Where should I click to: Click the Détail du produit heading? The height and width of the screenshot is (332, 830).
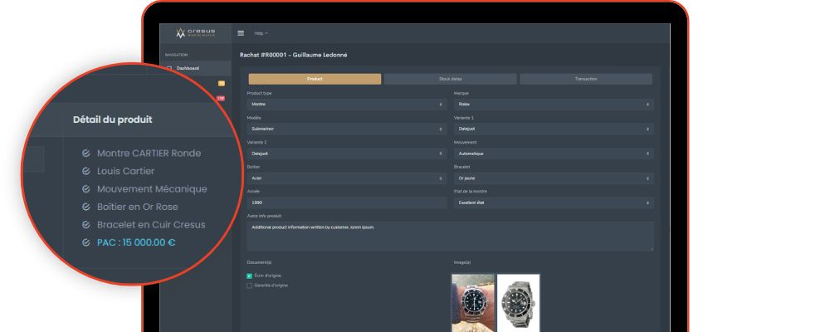point(112,120)
